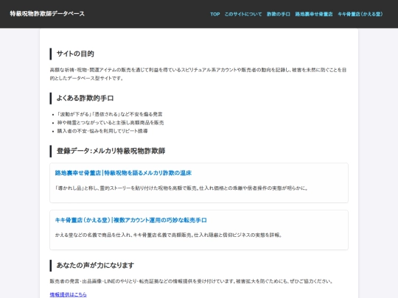398x298 pixels.
Task: Follow the 情報提供はこちら link
Action: 68,294
